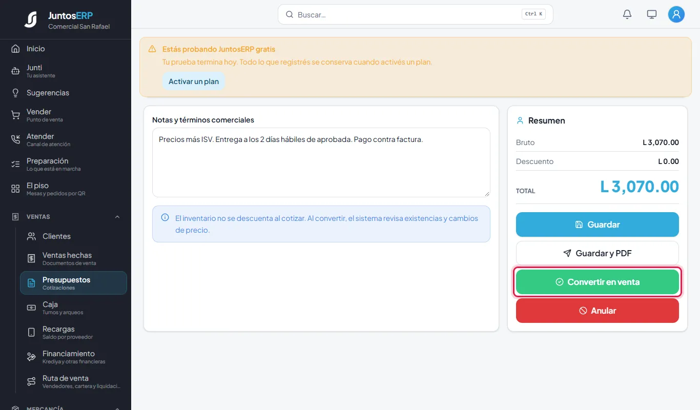Click the Preparación checklist icon
The width and height of the screenshot is (700, 410).
(x=15, y=165)
